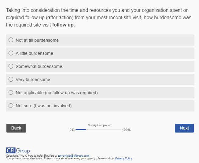Open the surveyhelp@cfigroup.com email link
199x163 pixels.
pyautogui.click(x=73, y=156)
